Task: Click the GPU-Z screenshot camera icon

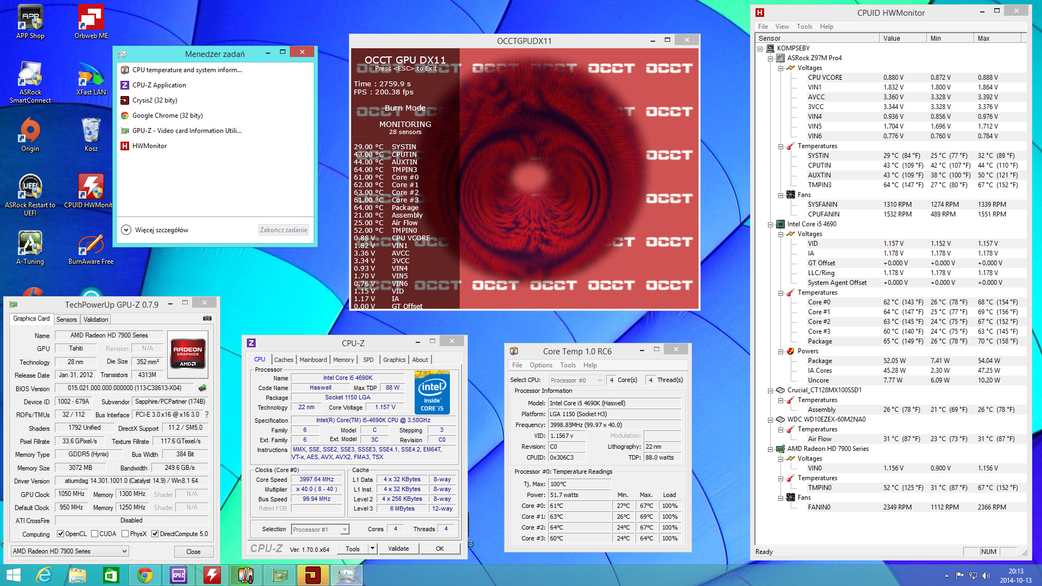Action: (x=207, y=319)
